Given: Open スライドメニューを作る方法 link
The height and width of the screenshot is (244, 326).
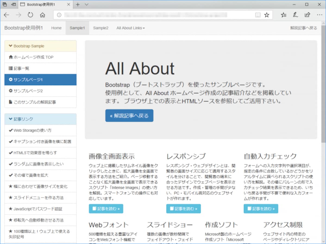Looking at the screenshot, I should point(40,198).
